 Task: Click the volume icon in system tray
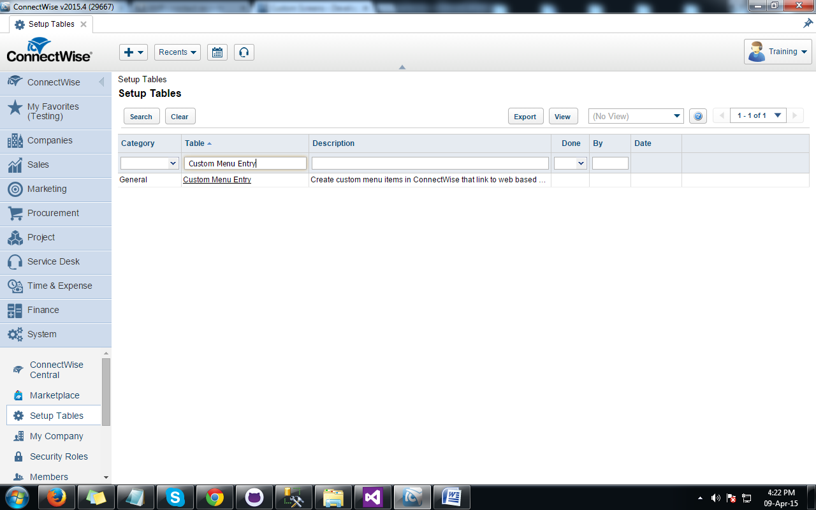(x=716, y=498)
